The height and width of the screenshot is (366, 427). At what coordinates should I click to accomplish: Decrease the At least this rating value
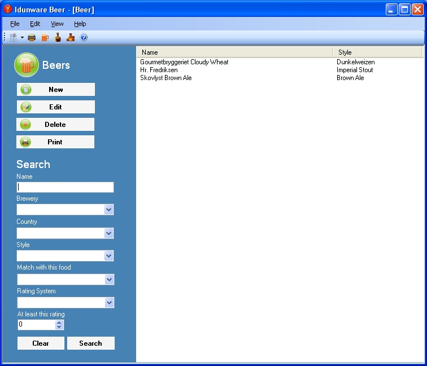pos(59,327)
